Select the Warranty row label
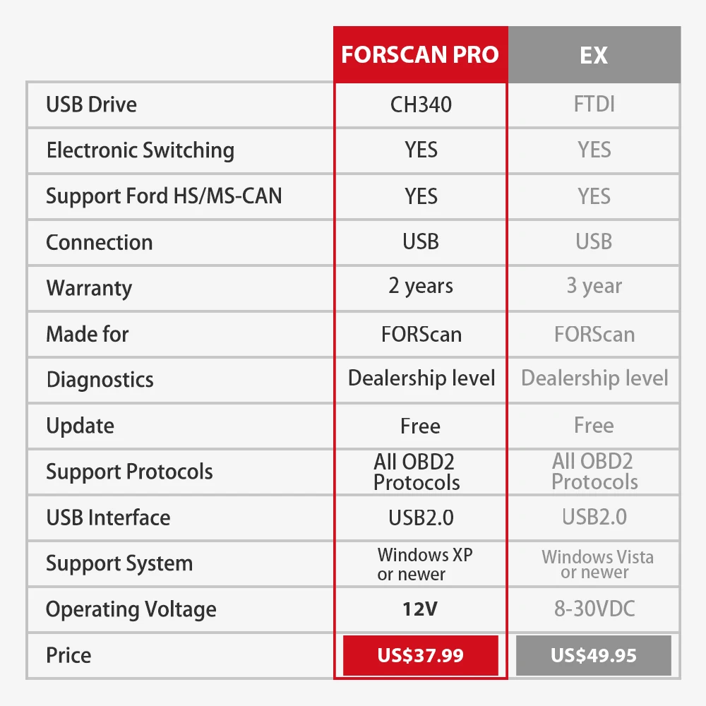The image size is (706, 706). point(89,288)
